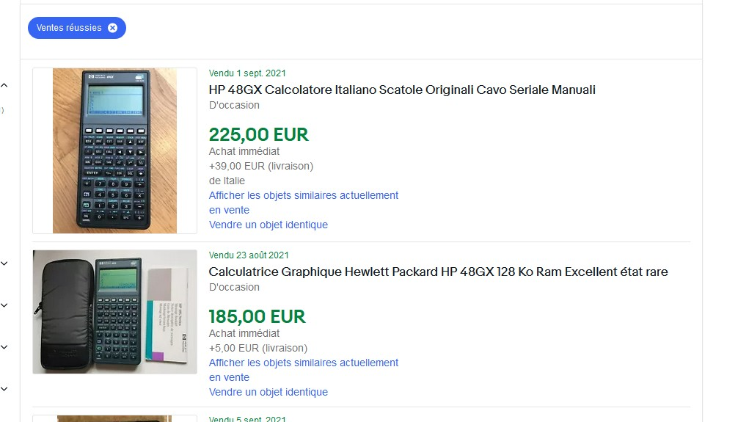This screenshot has height=422, width=738.
Task: Click the Ventes réussies filter chip label
Action: [69, 28]
